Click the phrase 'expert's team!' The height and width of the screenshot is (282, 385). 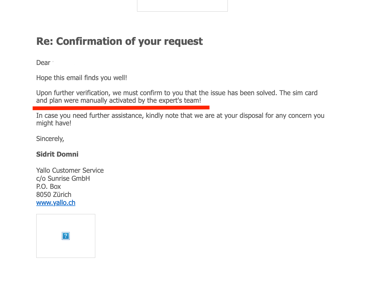(x=180, y=101)
